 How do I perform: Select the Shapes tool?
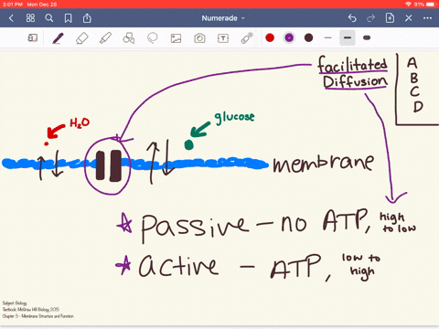pyautogui.click(x=129, y=38)
